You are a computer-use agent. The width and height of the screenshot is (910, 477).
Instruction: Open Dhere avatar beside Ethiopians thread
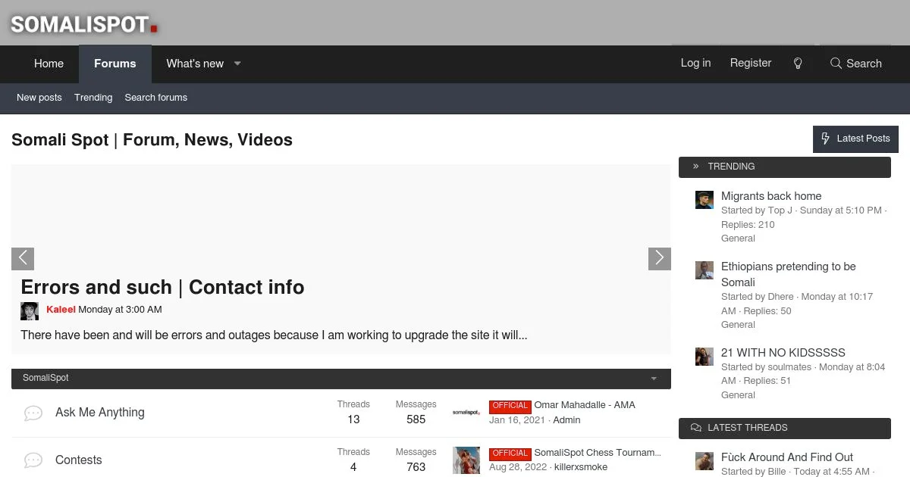(x=704, y=270)
